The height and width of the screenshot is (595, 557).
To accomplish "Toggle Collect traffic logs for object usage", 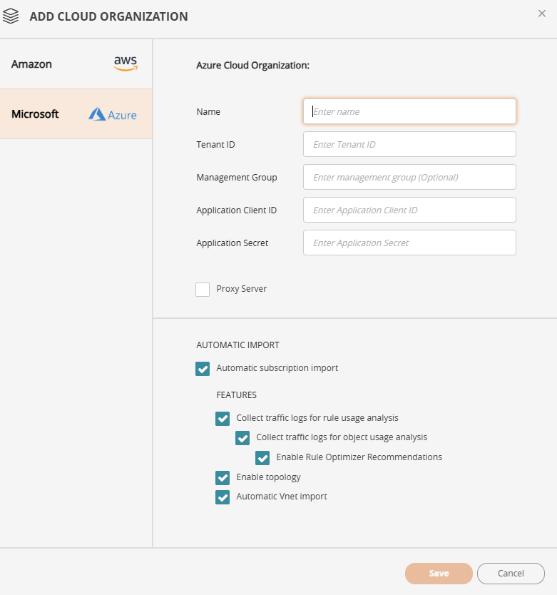I will pos(242,438).
